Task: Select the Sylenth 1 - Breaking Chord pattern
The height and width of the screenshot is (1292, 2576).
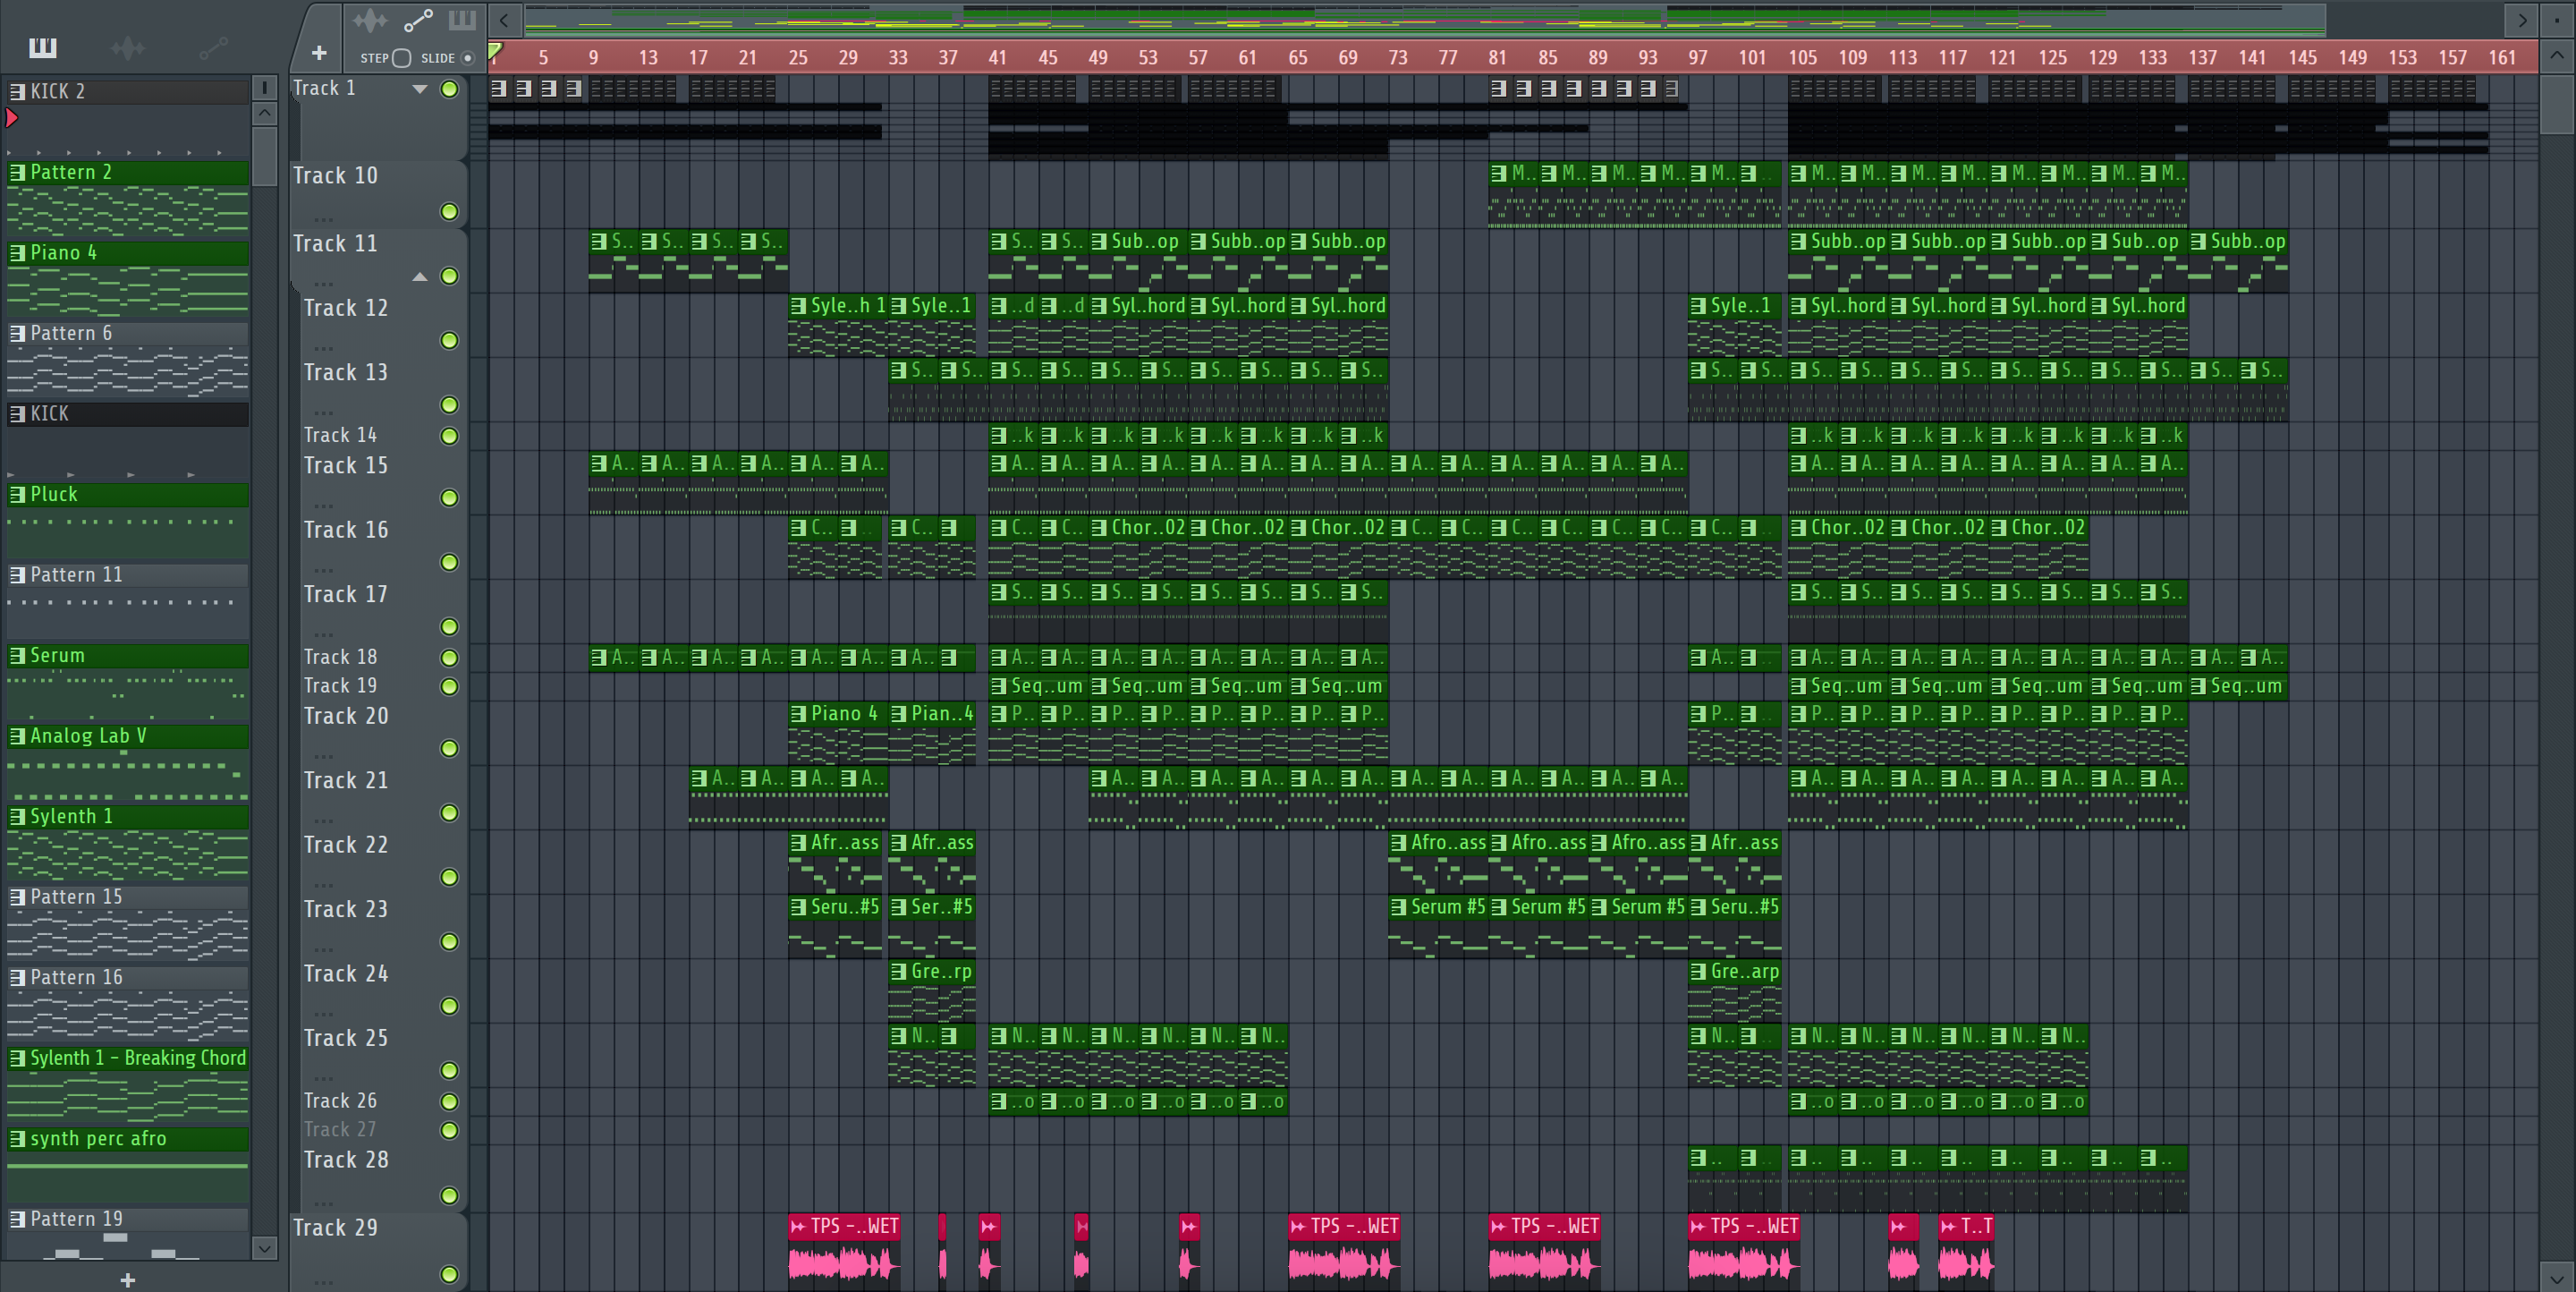Action: pyautogui.click(x=128, y=1058)
